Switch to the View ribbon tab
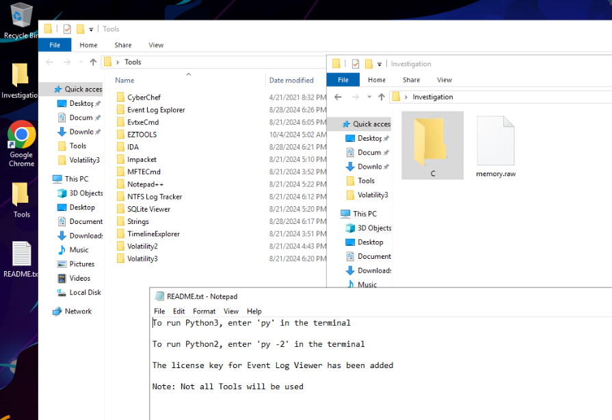612x420 pixels. pyautogui.click(x=156, y=44)
